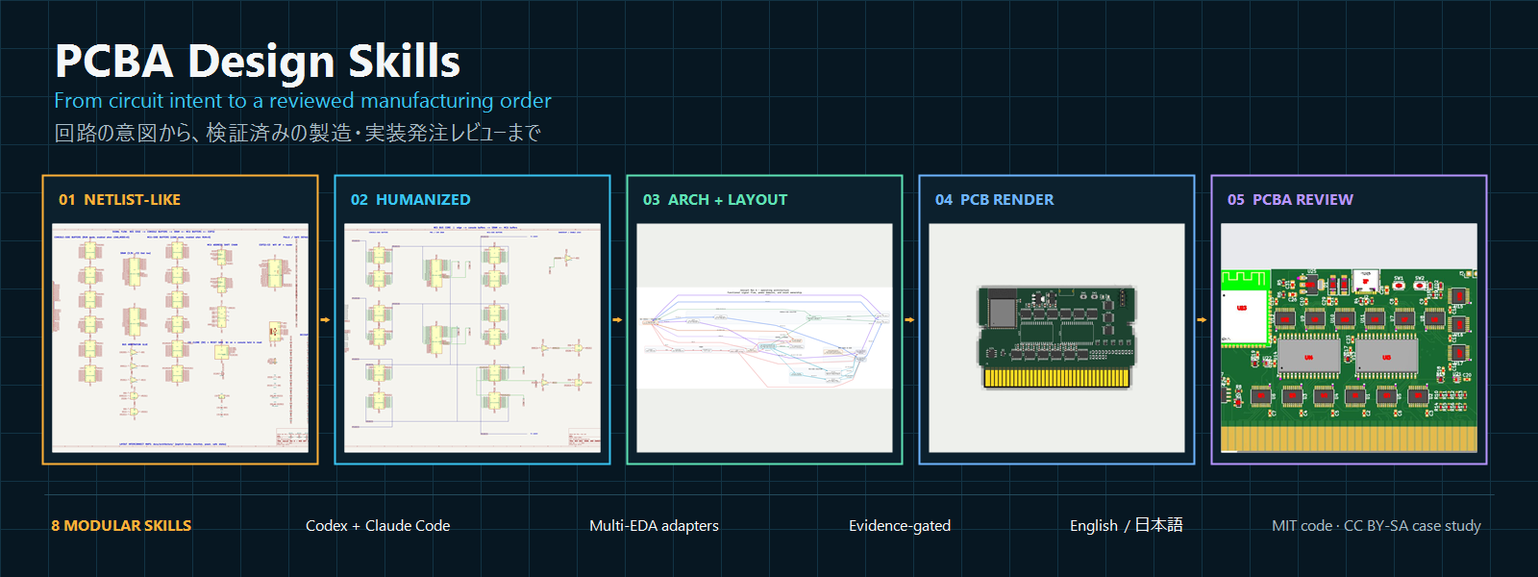Viewport: 1538px width, 577px height.
Task: Click the 'From circuit intent' subtitle line
Action: click(303, 101)
